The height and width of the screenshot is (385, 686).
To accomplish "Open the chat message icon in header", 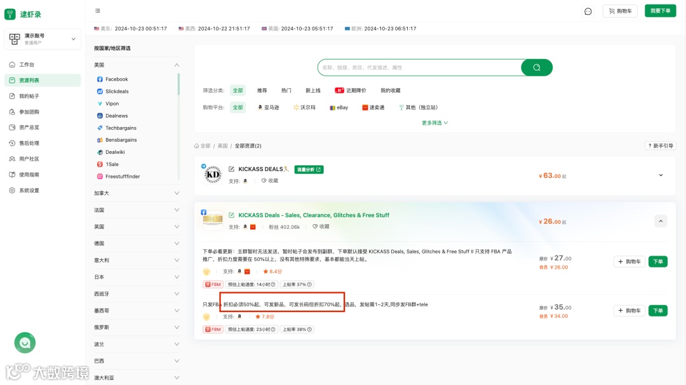I will 588,11.
